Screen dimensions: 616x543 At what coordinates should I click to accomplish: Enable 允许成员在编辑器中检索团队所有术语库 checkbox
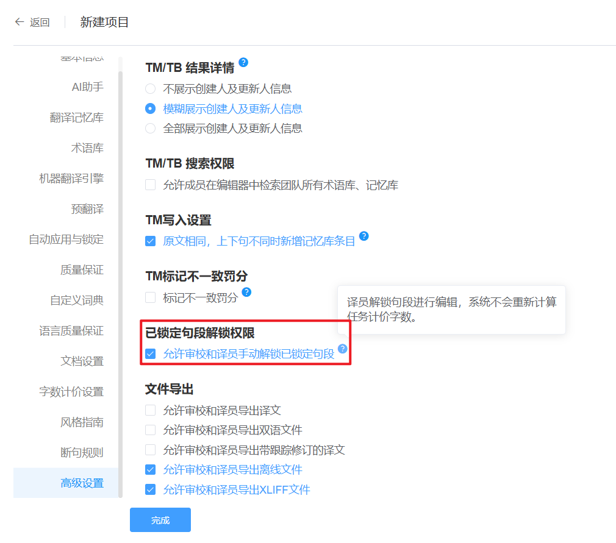click(x=150, y=185)
